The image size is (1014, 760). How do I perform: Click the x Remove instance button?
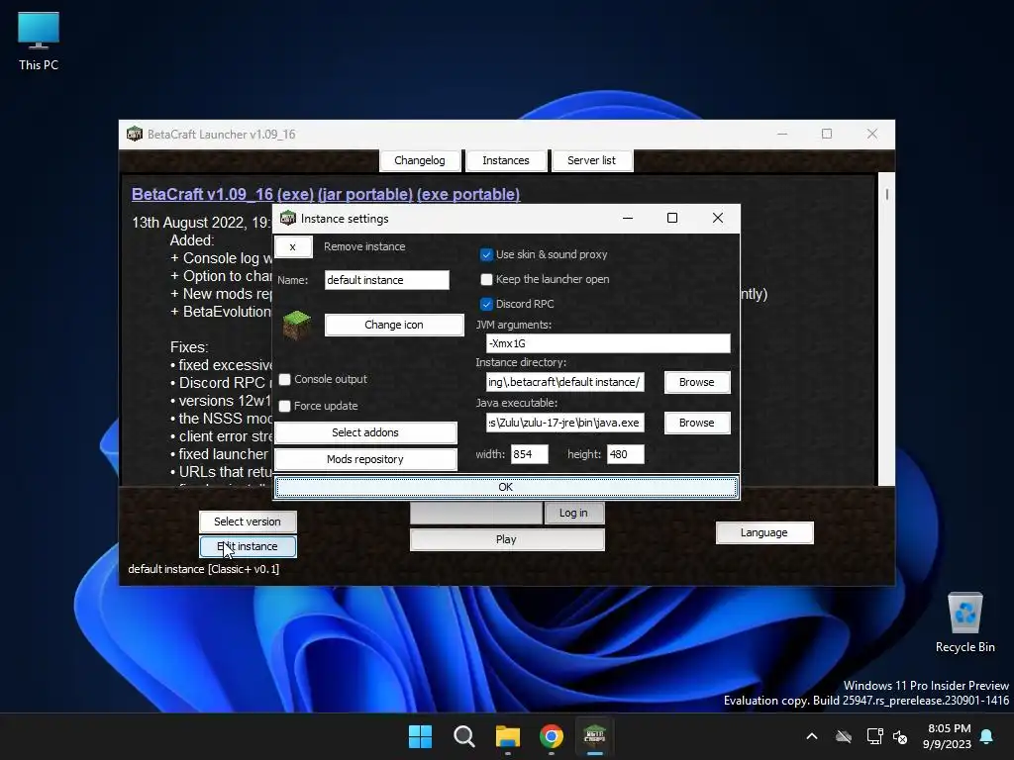coord(293,246)
